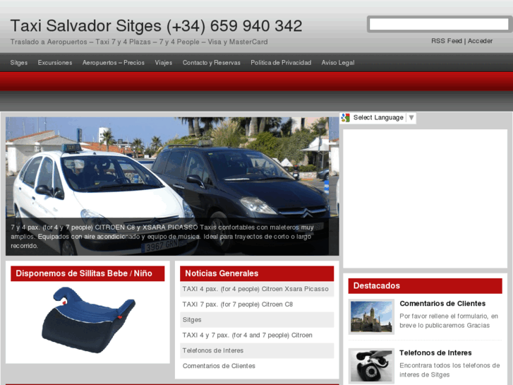Open the Excursiones menu item
Image resolution: width=513 pixels, height=385 pixels.
(x=55, y=63)
